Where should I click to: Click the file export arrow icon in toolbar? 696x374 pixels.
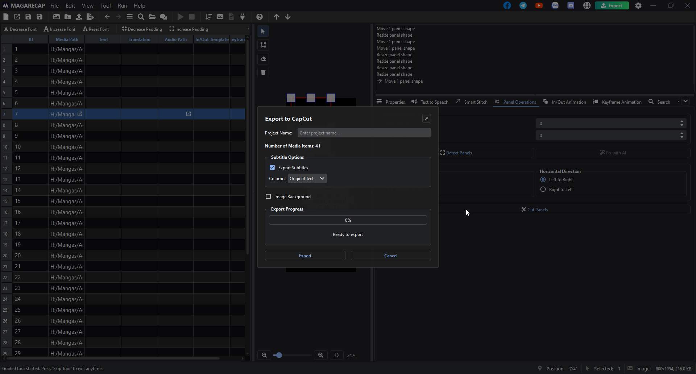(90, 17)
